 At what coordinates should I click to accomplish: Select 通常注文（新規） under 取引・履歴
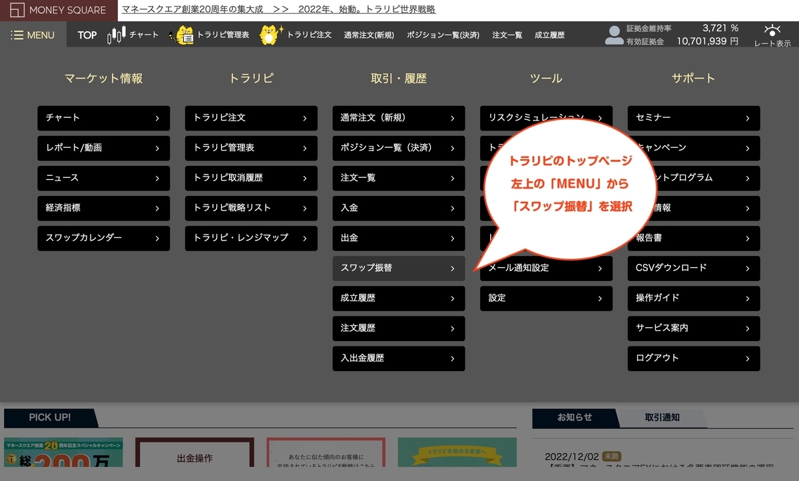point(399,118)
